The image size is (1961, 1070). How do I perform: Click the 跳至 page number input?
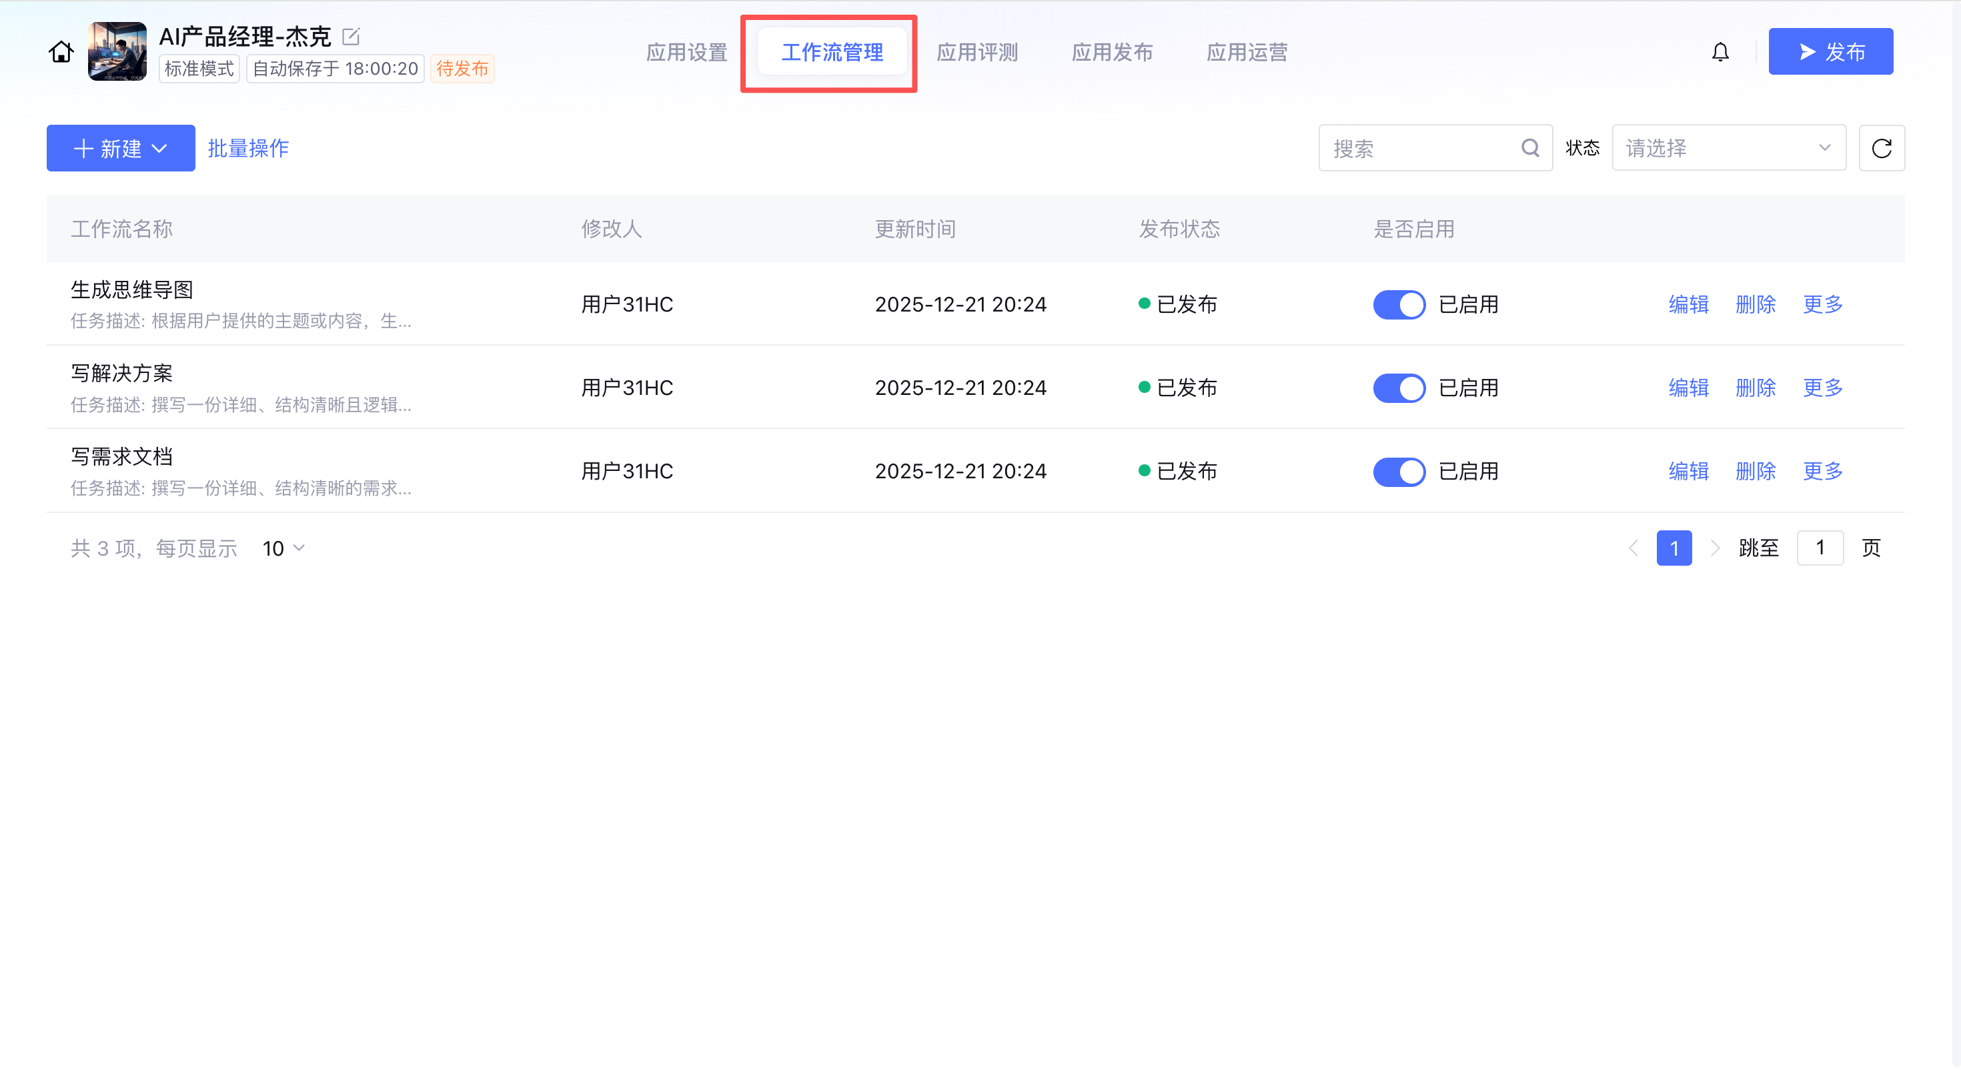(1820, 548)
